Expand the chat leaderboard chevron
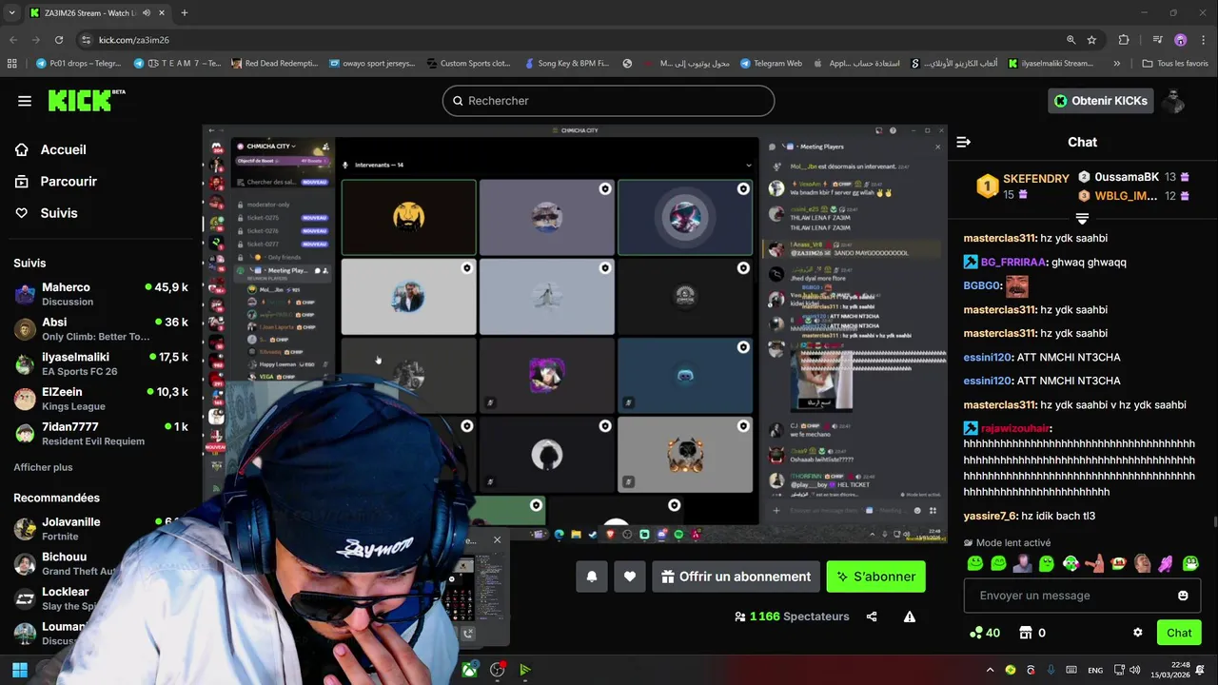1218x685 pixels. pos(1082,219)
